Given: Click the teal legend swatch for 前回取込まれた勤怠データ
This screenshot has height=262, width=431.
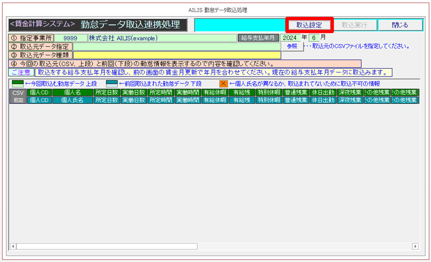Looking at the screenshot, I should (112, 84).
